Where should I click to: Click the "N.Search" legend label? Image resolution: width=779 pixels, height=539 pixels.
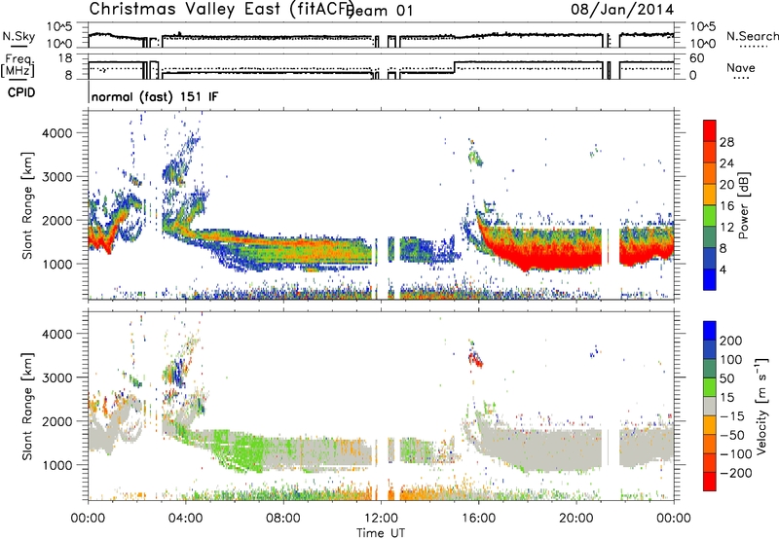(x=752, y=36)
